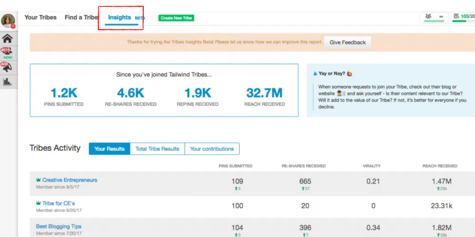Open the Creative Entrepreneurs tribe link
The width and height of the screenshot is (475, 237).
pos(70,180)
